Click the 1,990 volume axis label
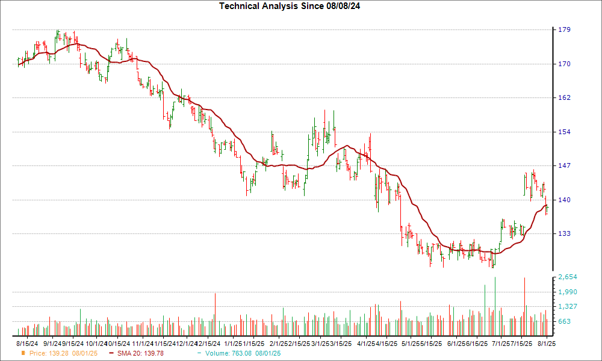602x361 pixels. click(568, 292)
